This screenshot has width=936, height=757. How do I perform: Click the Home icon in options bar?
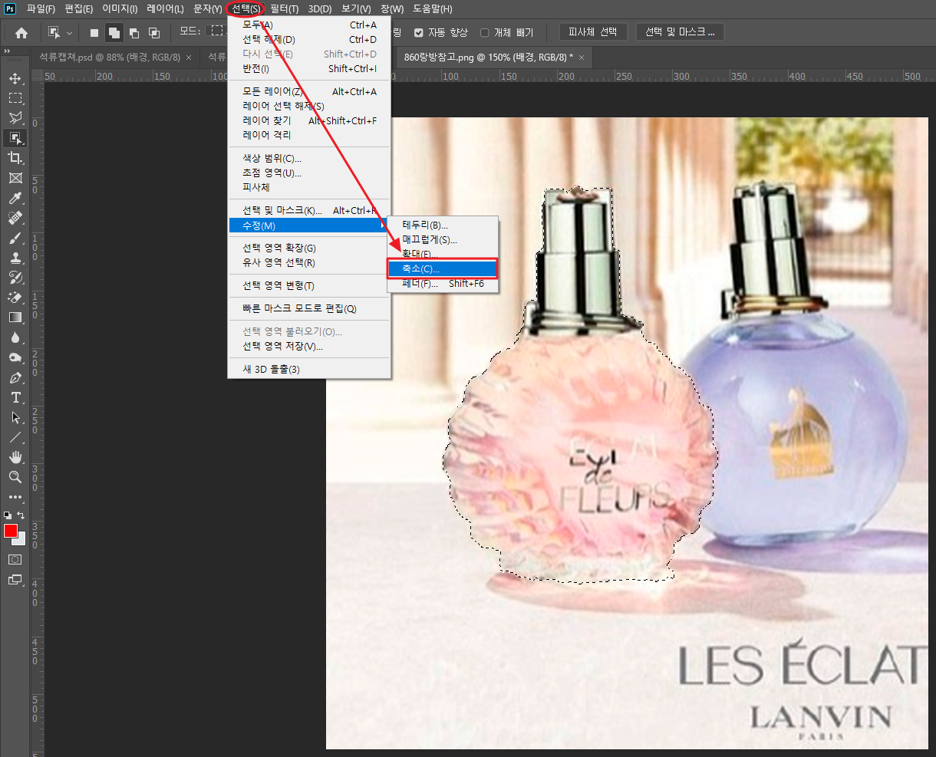click(x=21, y=32)
